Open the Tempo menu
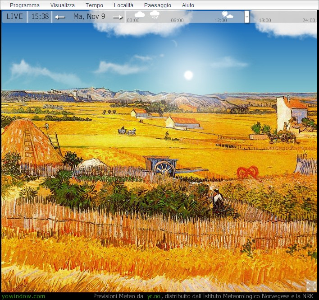Viewport: 319px width, 300px height. (x=94, y=5)
